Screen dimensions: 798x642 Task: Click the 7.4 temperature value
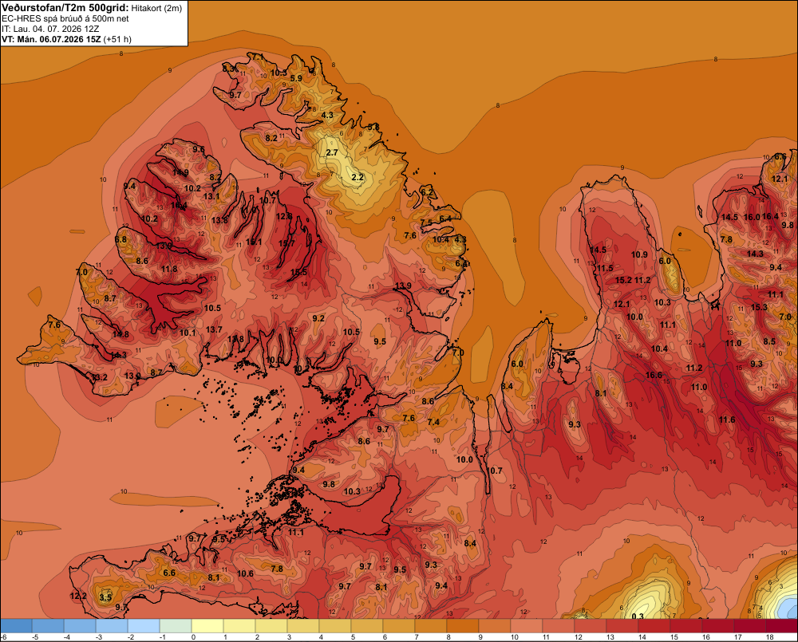[x=433, y=422]
